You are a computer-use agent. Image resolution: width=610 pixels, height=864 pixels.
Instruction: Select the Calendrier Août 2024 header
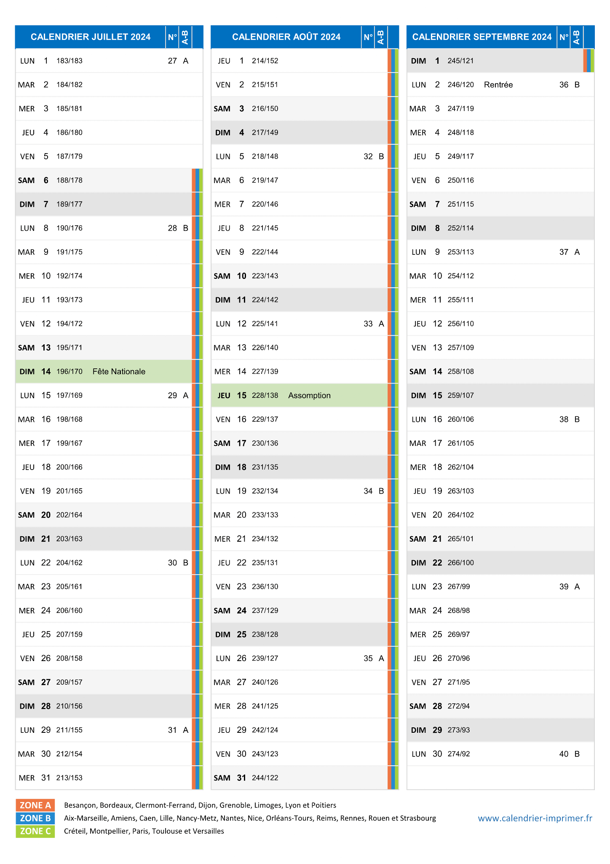pyautogui.click(x=286, y=37)
